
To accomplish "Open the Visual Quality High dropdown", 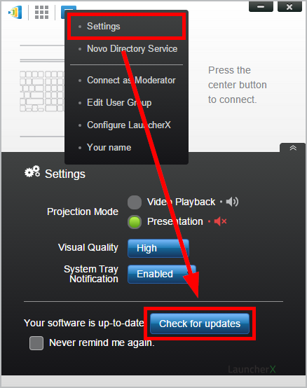I will (x=158, y=248).
